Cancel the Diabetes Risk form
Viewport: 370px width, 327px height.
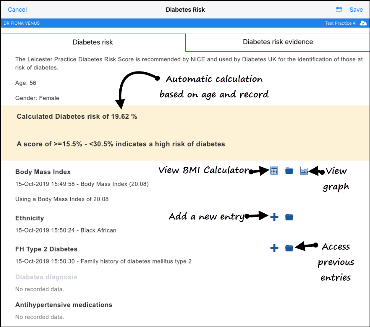(18, 10)
